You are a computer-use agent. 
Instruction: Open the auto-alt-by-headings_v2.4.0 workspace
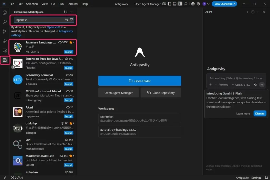coord(140,132)
